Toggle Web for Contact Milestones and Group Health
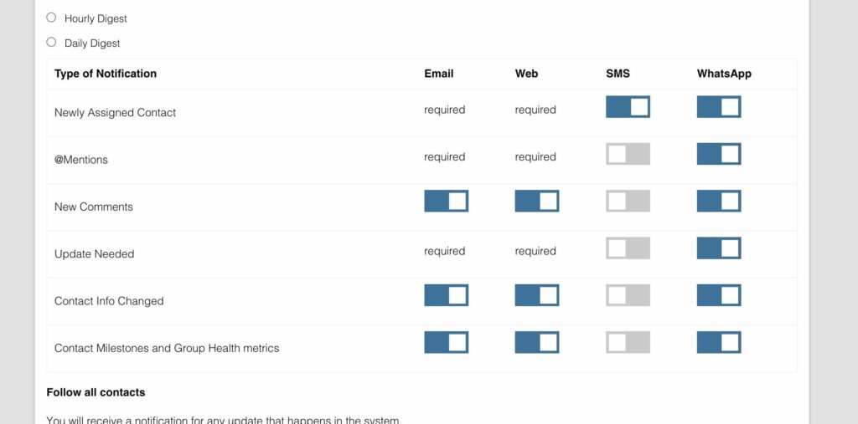The width and height of the screenshot is (858, 424). [536, 342]
